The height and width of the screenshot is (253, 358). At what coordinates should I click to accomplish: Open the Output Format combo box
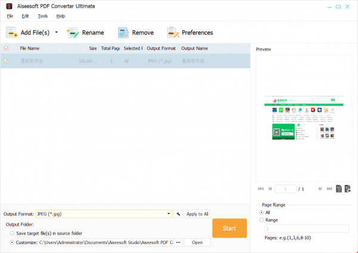pyautogui.click(x=104, y=214)
